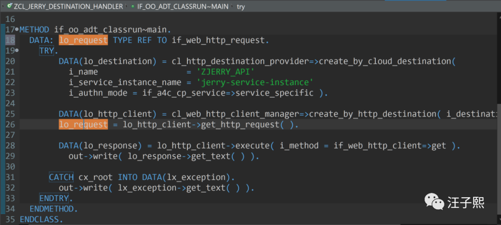Viewport: 501px width, 225px height.
Task: Click 'jerry-service-instance' string literal
Action: pyautogui.click(x=255, y=82)
